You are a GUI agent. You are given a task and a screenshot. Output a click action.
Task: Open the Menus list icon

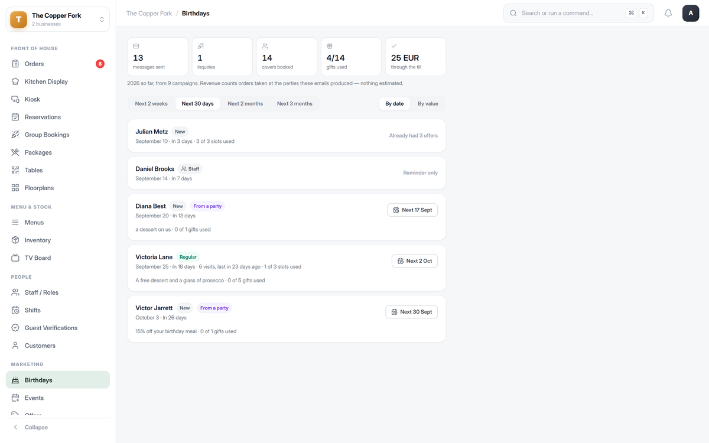click(15, 223)
